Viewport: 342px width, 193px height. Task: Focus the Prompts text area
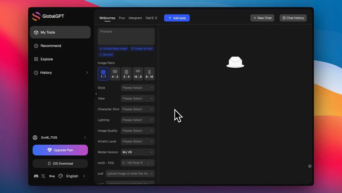[x=126, y=36]
